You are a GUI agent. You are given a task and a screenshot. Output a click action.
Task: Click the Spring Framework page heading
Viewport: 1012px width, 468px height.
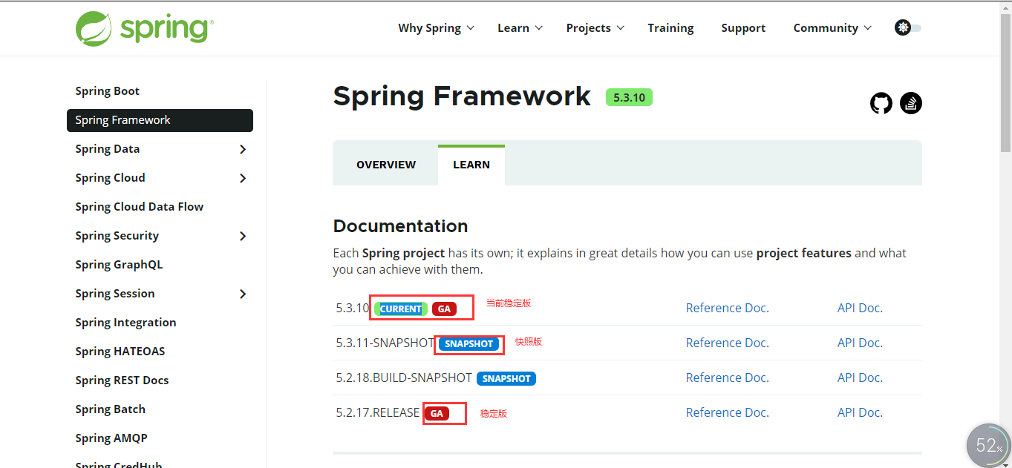click(x=462, y=96)
